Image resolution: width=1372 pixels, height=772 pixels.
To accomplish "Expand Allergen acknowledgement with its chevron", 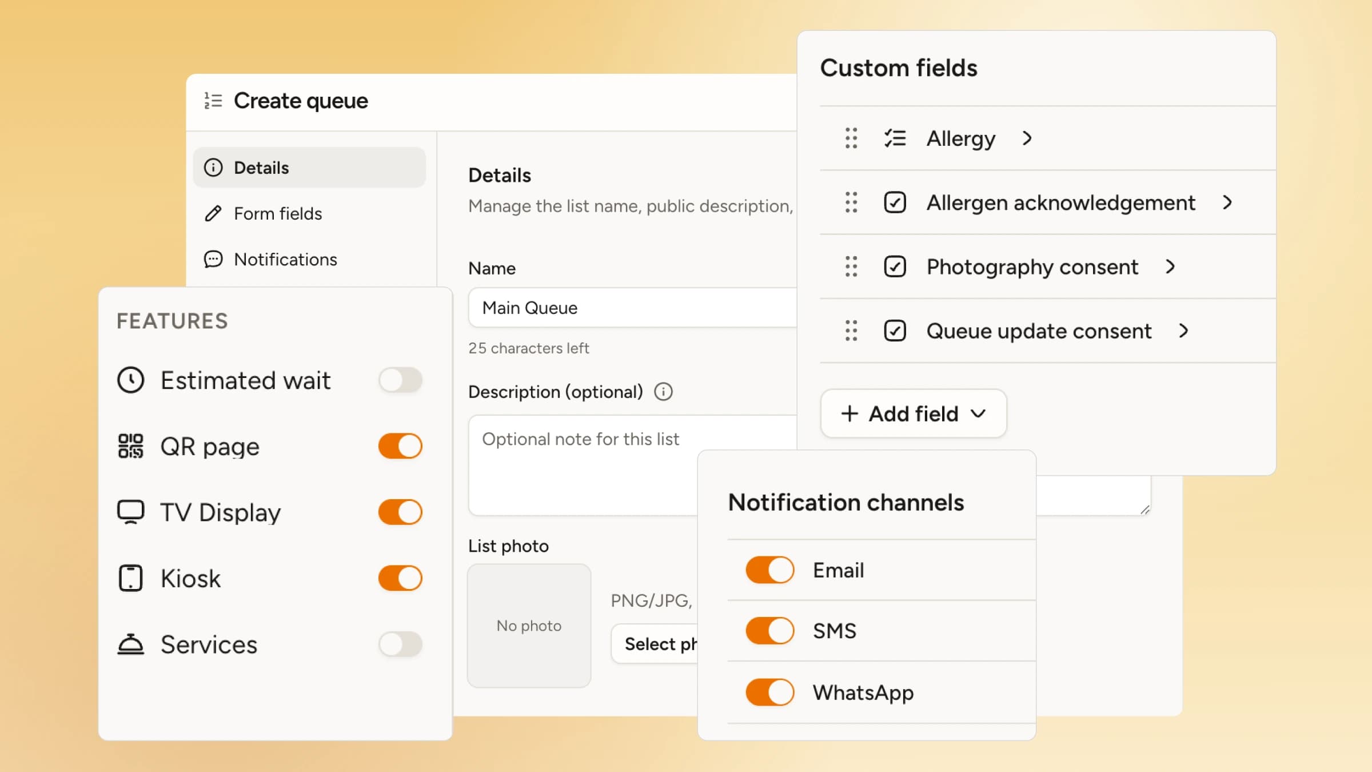I will click(x=1227, y=202).
